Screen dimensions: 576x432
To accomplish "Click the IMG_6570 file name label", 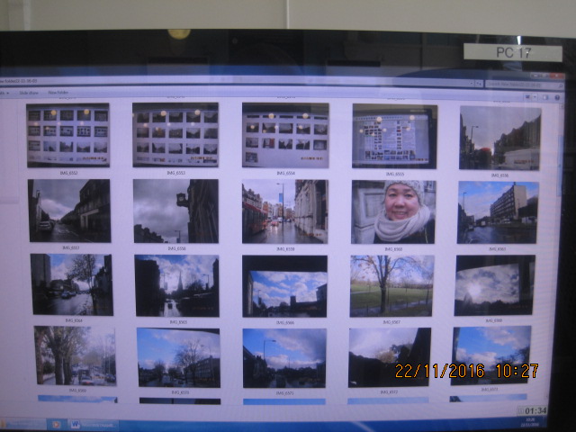I will (x=180, y=392).
